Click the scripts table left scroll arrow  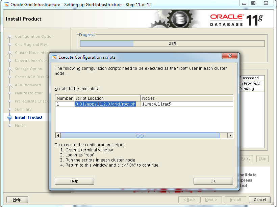tap(58, 136)
